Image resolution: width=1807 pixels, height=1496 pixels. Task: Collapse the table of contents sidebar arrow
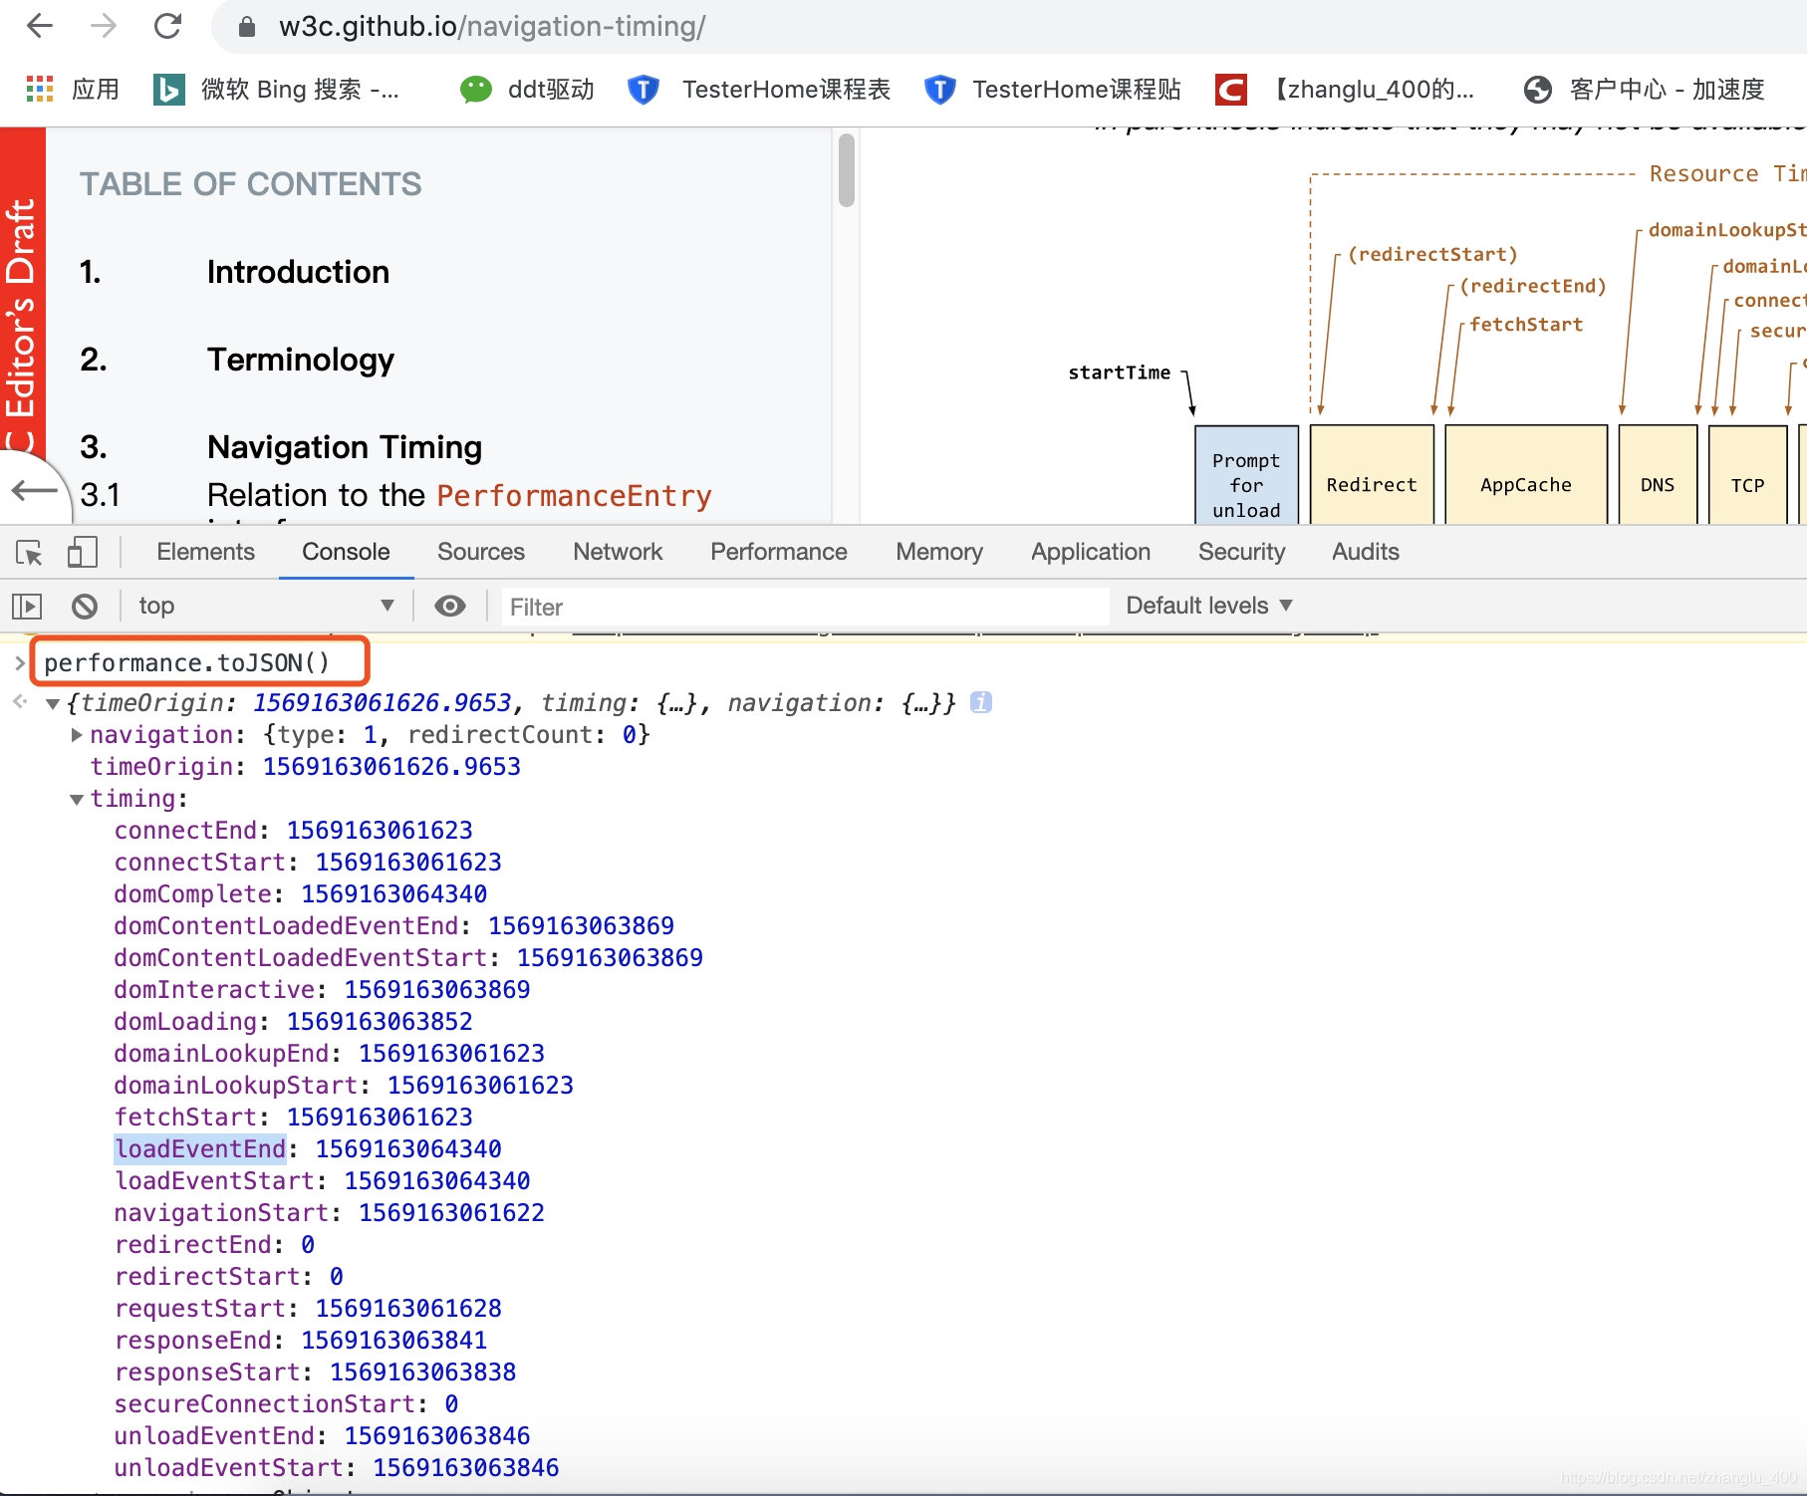pyautogui.click(x=35, y=490)
